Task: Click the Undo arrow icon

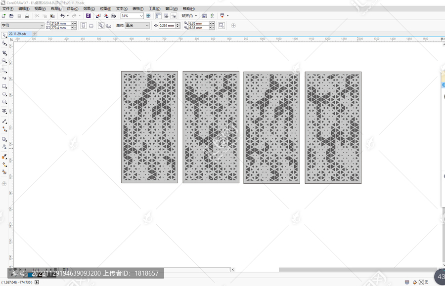Action: (x=62, y=16)
